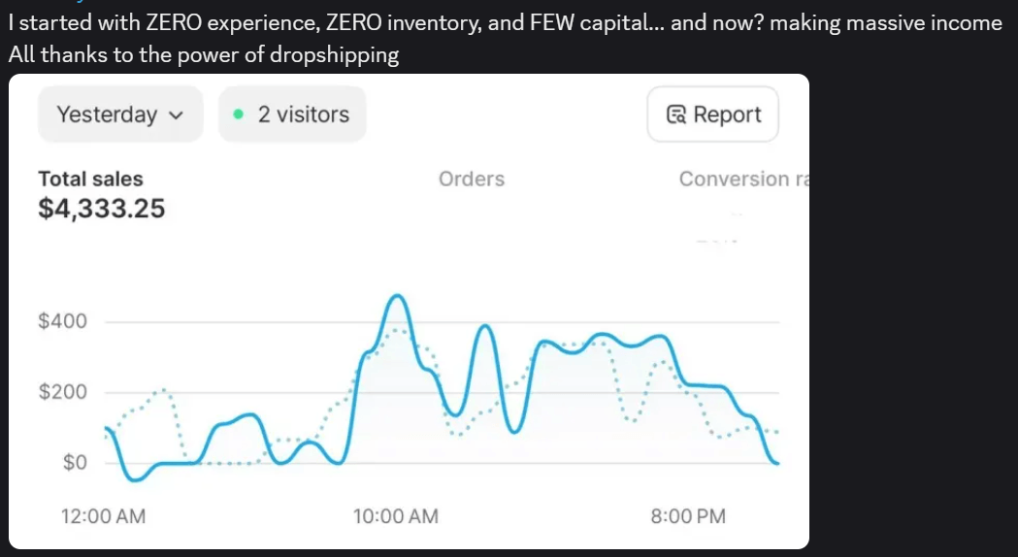This screenshot has height=557, width=1018.
Task: Click the 10:00 AM time label
Action: tap(396, 516)
